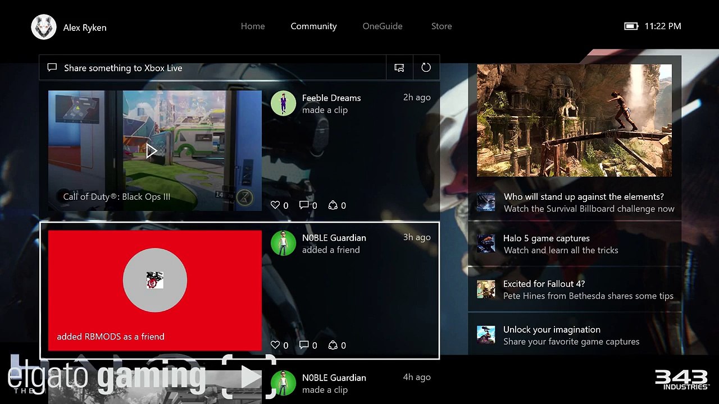719x404 pixels.
Task: Click the Fallout 4 thumbnail icon
Action: (x=486, y=290)
